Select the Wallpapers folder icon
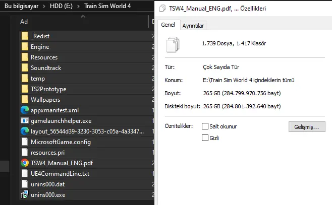The width and height of the screenshot is (332, 205). click(25, 100)
